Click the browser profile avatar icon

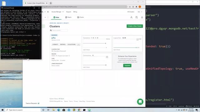(140, 7)
